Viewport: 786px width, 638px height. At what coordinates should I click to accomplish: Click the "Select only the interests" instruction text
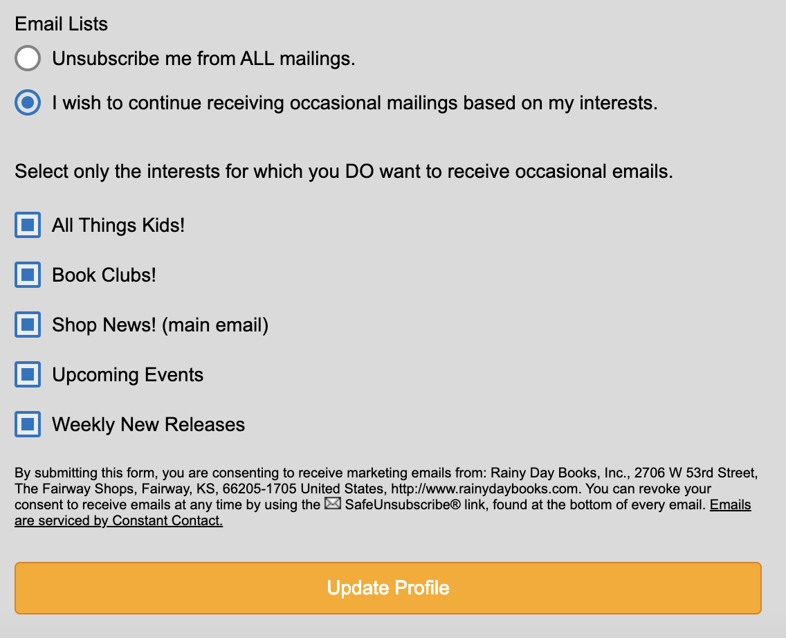coord(344,172)
